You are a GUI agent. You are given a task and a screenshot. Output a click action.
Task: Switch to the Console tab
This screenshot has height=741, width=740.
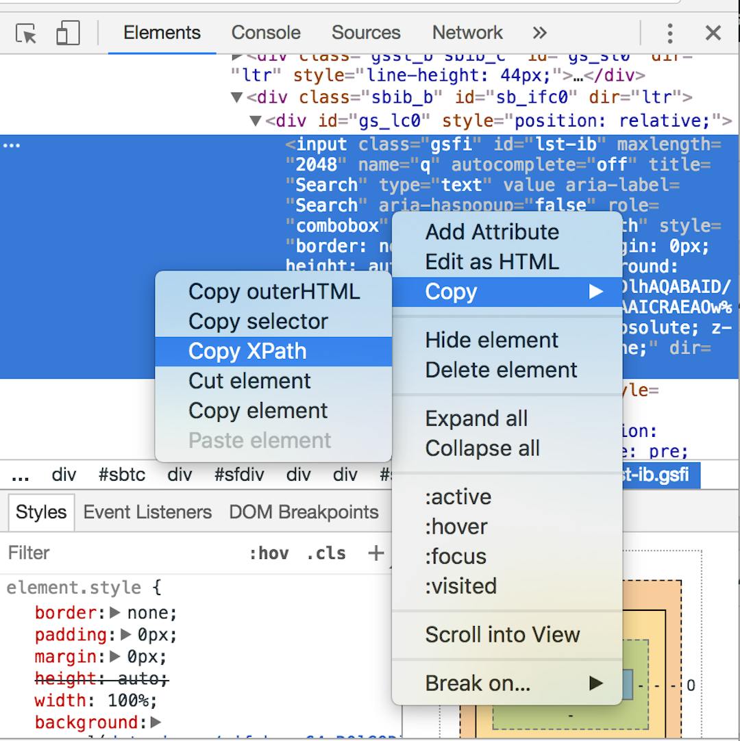[x=266, y=32]
